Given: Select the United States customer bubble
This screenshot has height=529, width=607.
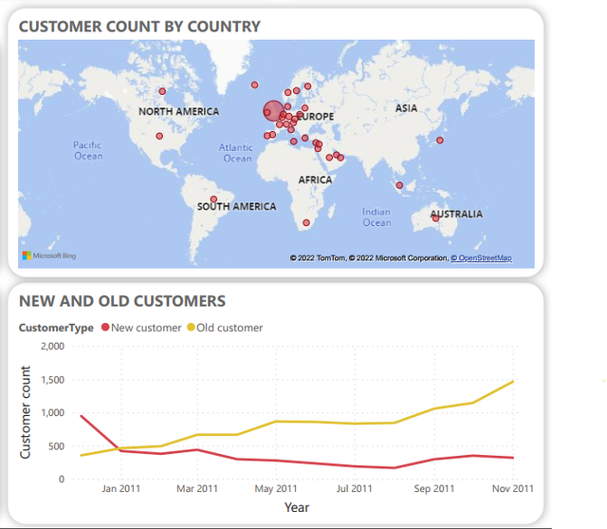Looking at the screenshot, I should click(x=159, y=136).
